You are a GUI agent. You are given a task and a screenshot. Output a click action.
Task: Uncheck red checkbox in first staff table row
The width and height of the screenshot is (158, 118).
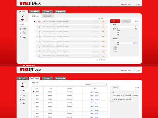pyautogui.click(x=34, y=92)
